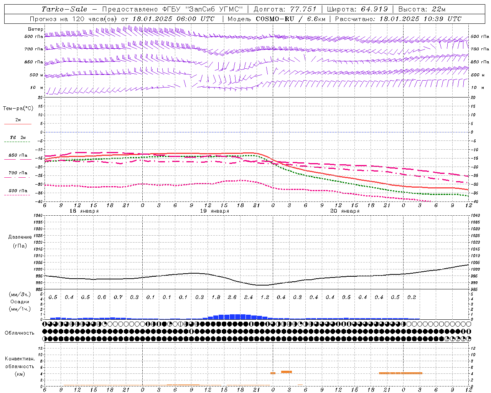This screenshot has height=393, width=491.
Task: Click the tallest blue precipitation bar near hour 18
Action: (237, 317)
